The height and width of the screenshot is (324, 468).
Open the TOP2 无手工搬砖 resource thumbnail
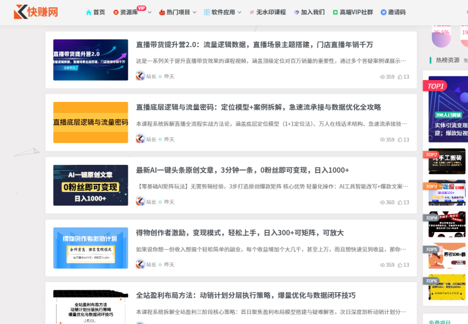[447, 161]
